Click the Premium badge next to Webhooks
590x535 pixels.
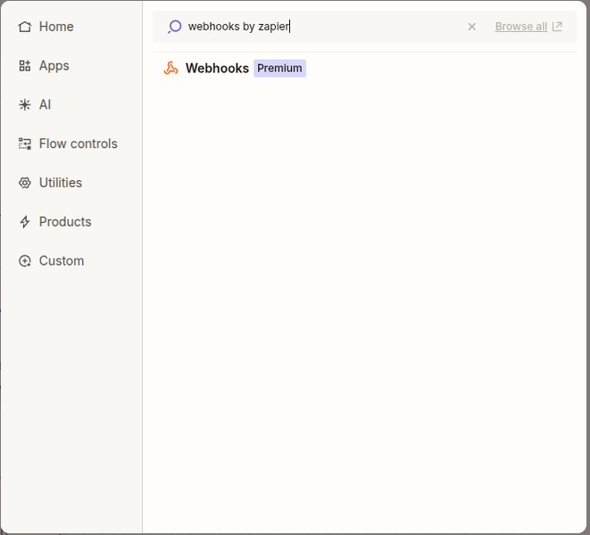click(x=279, y=69)
